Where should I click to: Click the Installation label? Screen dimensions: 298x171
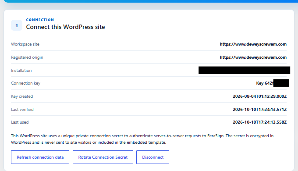[x=21, y=71]
